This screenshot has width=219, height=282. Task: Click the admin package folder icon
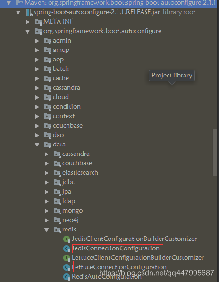pyautogui.click(x=48, y=41)
